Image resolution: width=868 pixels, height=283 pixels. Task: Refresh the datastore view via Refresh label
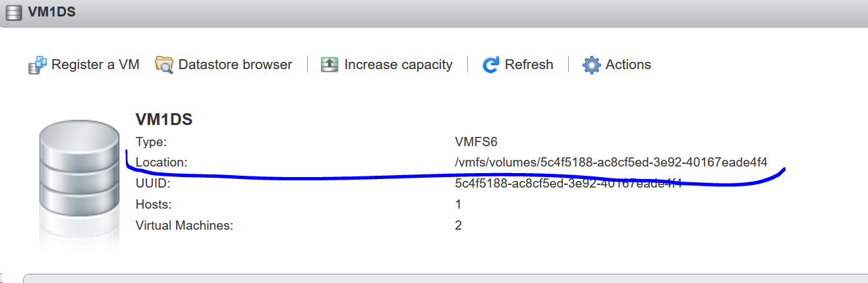[x=529, y=64]
